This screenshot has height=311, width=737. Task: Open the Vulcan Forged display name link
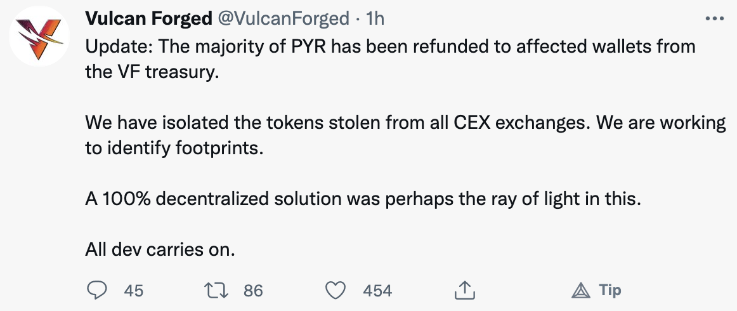[148, 19]
